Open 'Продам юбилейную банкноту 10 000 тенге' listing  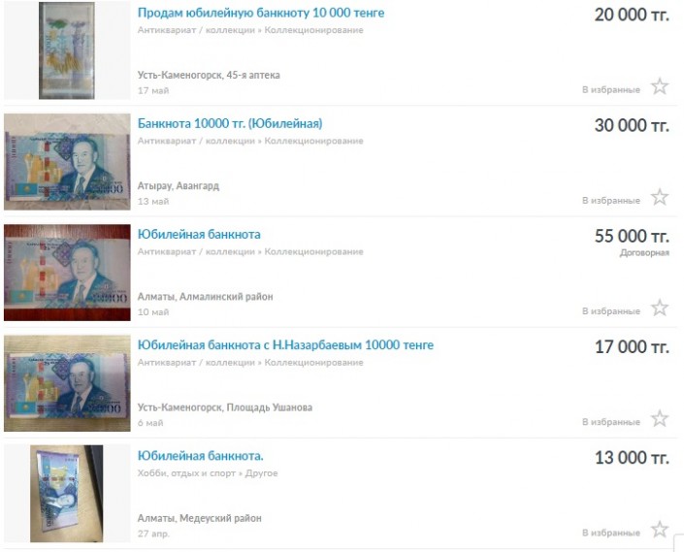tap(261, 13)
